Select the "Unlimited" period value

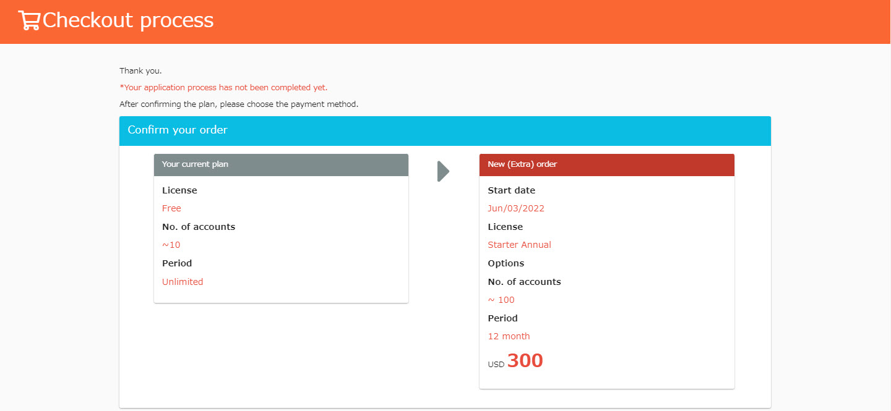click(x=183, y=282)
